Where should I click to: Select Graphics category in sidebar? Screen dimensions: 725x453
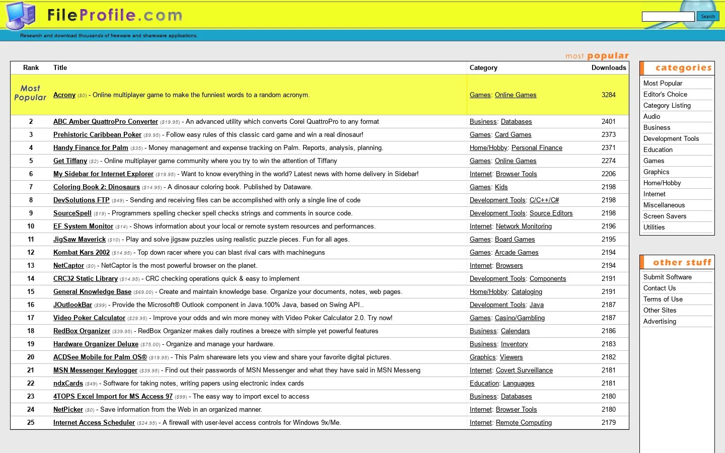[656, 172]
